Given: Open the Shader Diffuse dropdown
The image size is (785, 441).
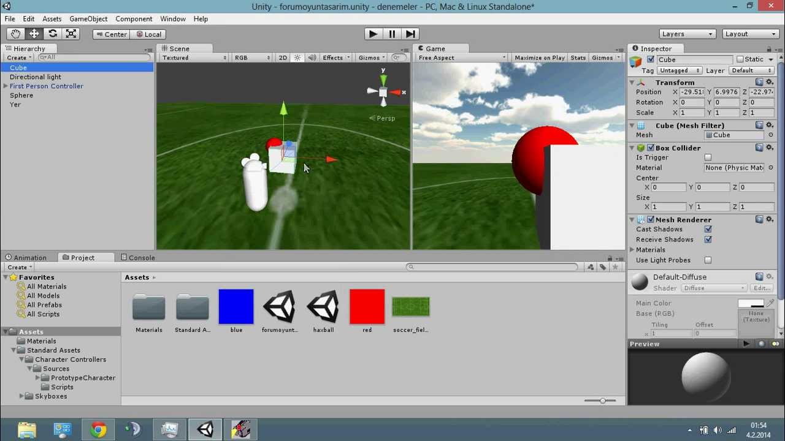Looking at the screenshot, I should [714, 288].
